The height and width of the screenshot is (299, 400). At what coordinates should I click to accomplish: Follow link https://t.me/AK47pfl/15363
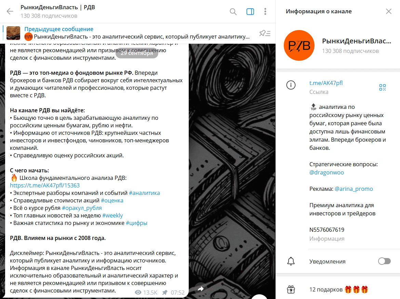click(45, 185)
